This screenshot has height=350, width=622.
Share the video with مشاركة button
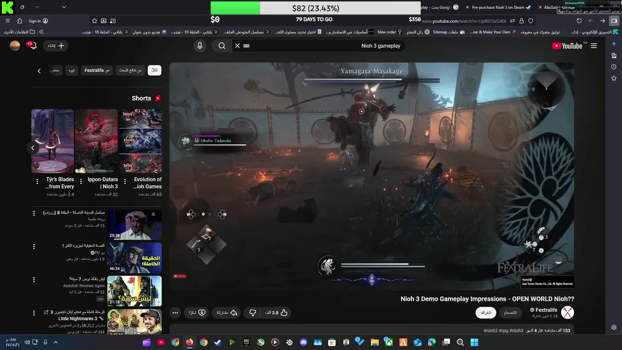tap(227, 313)
